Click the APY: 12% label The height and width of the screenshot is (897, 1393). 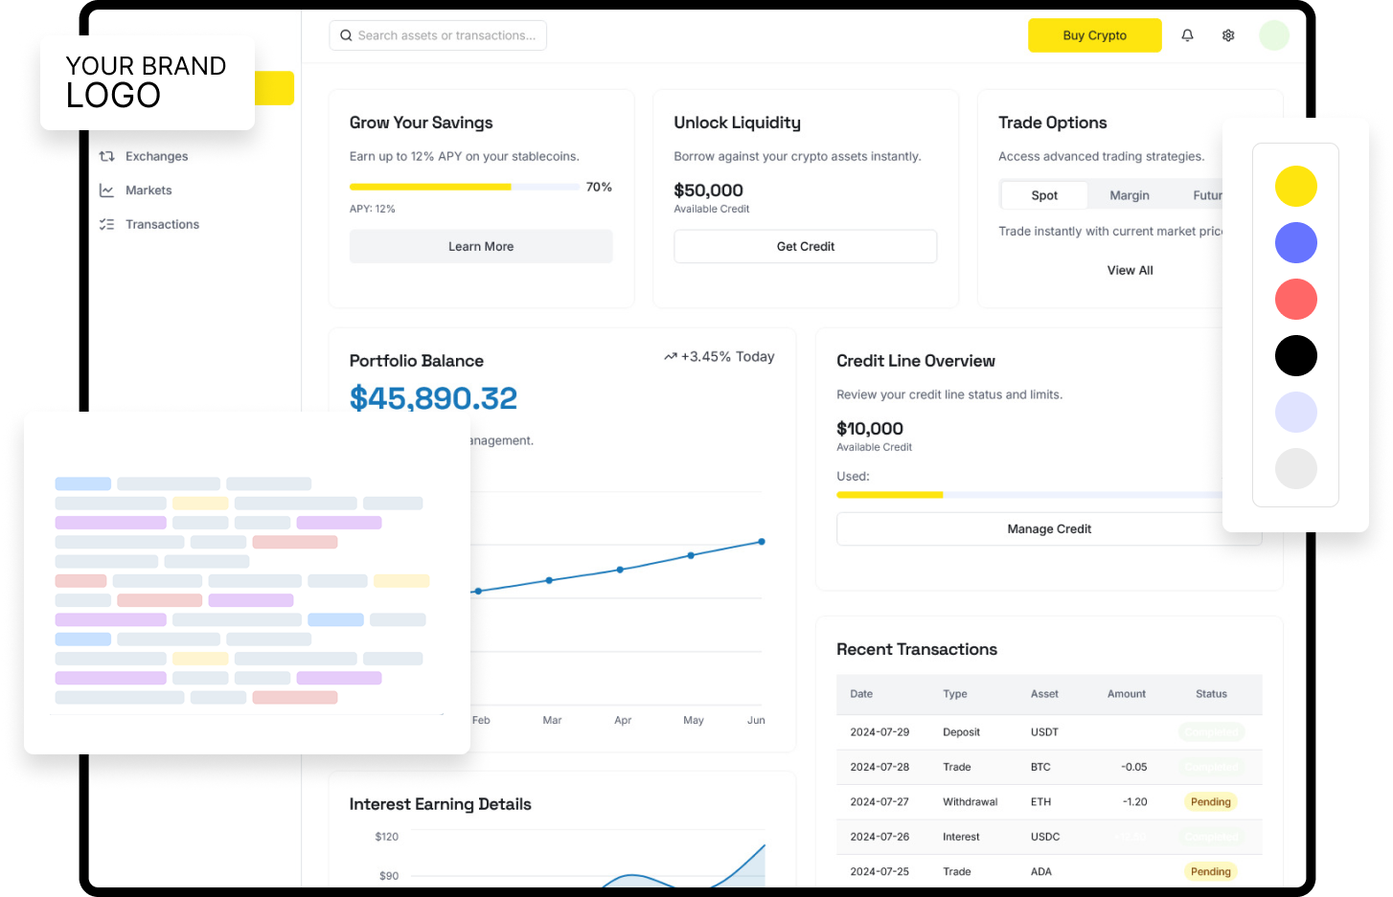click(373, 209)
